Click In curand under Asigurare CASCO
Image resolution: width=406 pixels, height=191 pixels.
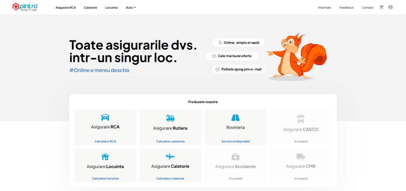[301, 141]
